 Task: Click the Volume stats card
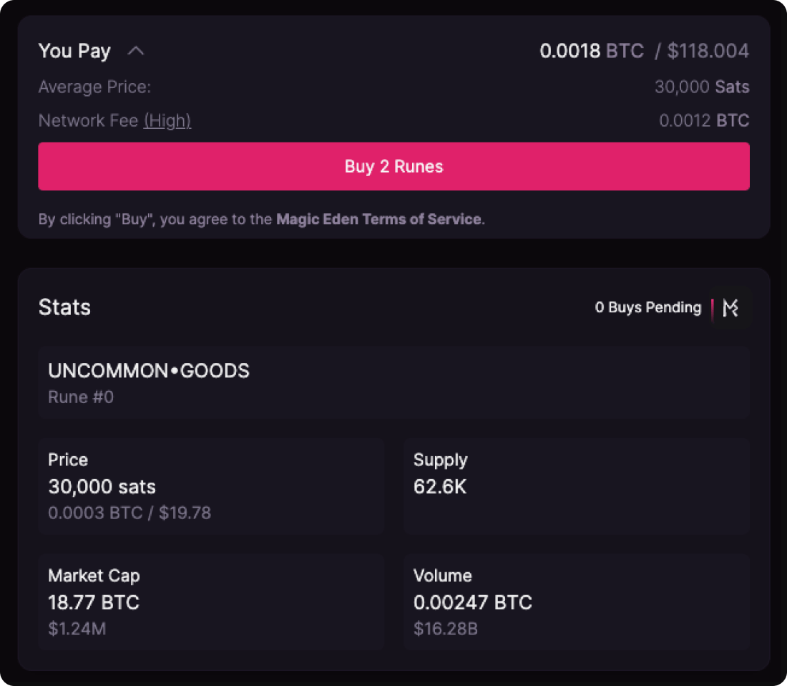click(x=577, y=602)
